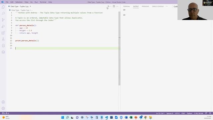Open the View menu
The image size is (213, 120).
26,2
